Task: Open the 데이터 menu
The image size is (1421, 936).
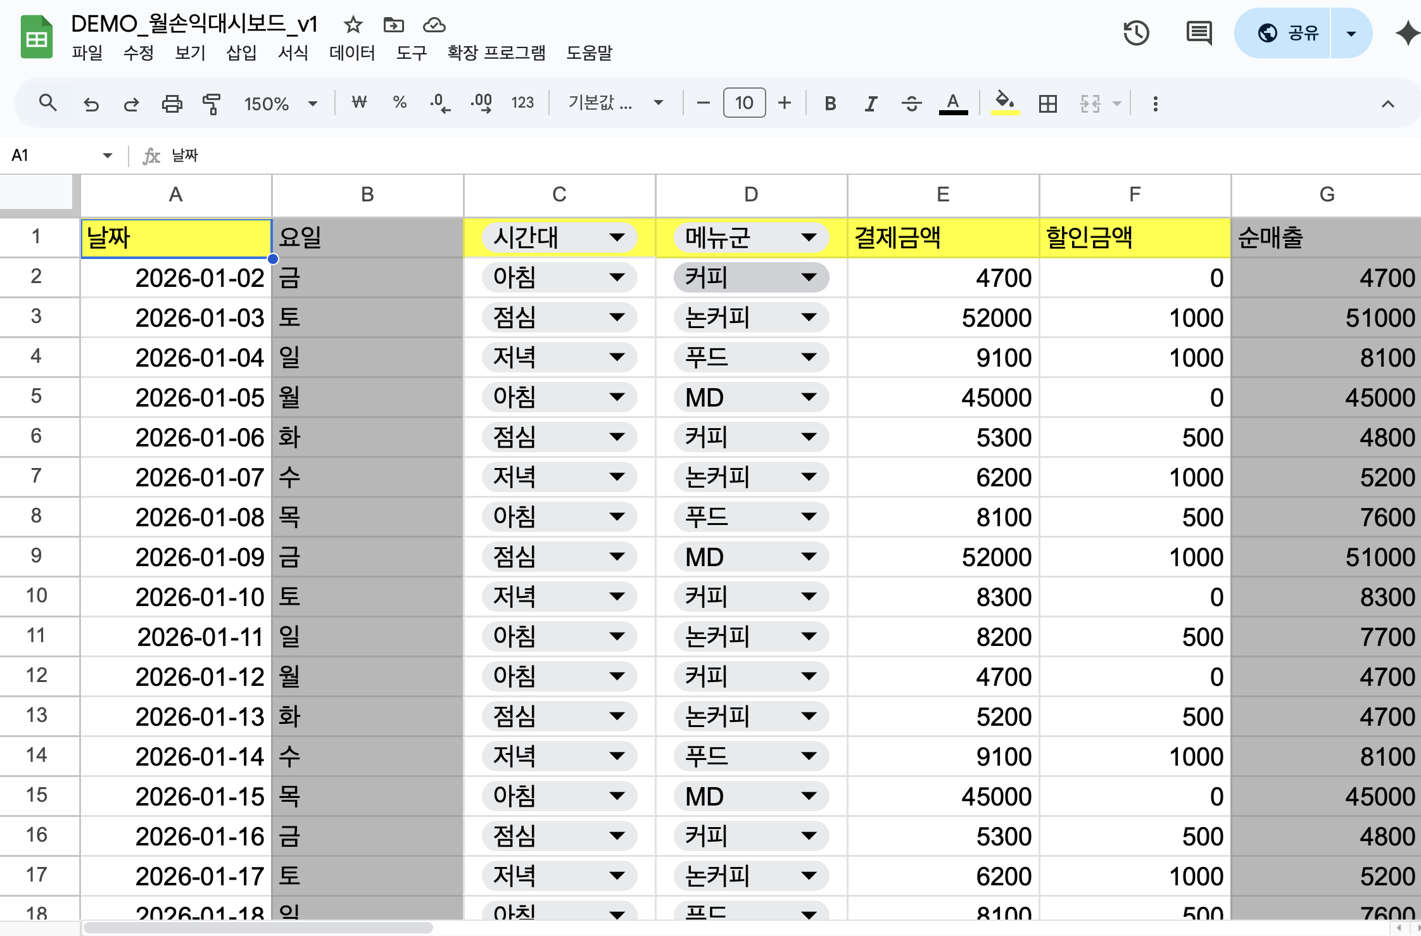Action: [352, 54]
